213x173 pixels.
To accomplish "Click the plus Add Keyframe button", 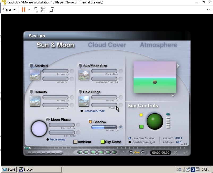I will point(131,153).
